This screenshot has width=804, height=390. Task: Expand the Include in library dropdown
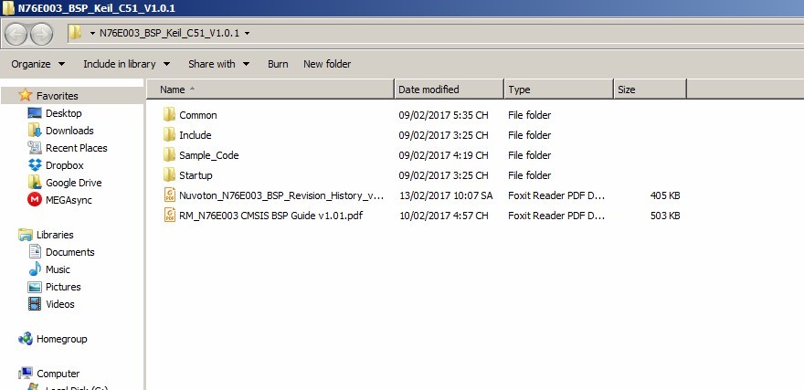click(x=126, y=64)
